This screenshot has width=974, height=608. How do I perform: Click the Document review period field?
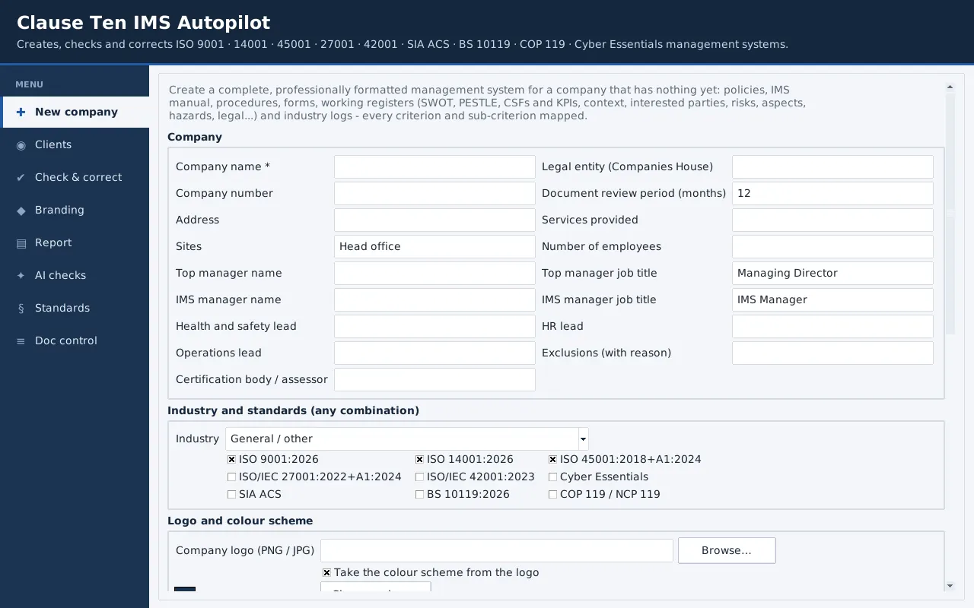click(832, 194)
